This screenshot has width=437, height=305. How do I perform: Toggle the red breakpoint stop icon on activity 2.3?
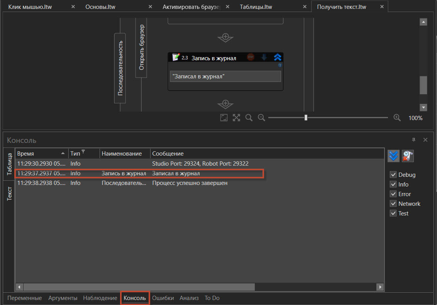point(251,57)
